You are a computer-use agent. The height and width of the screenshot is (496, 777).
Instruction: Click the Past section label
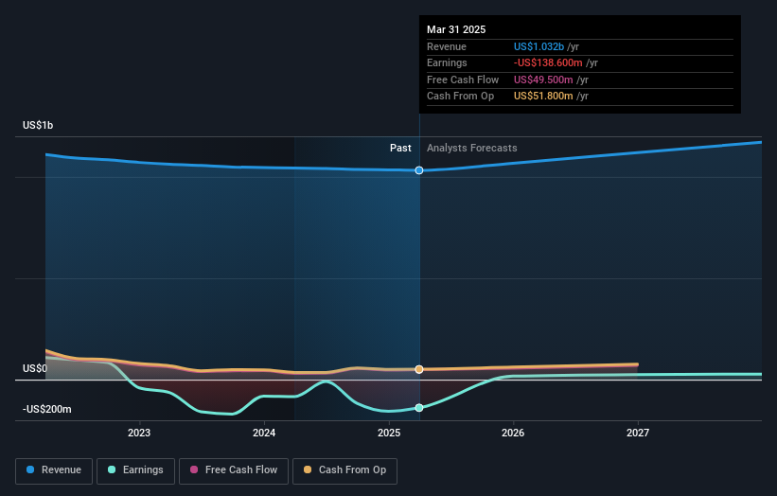pos(400,149)
